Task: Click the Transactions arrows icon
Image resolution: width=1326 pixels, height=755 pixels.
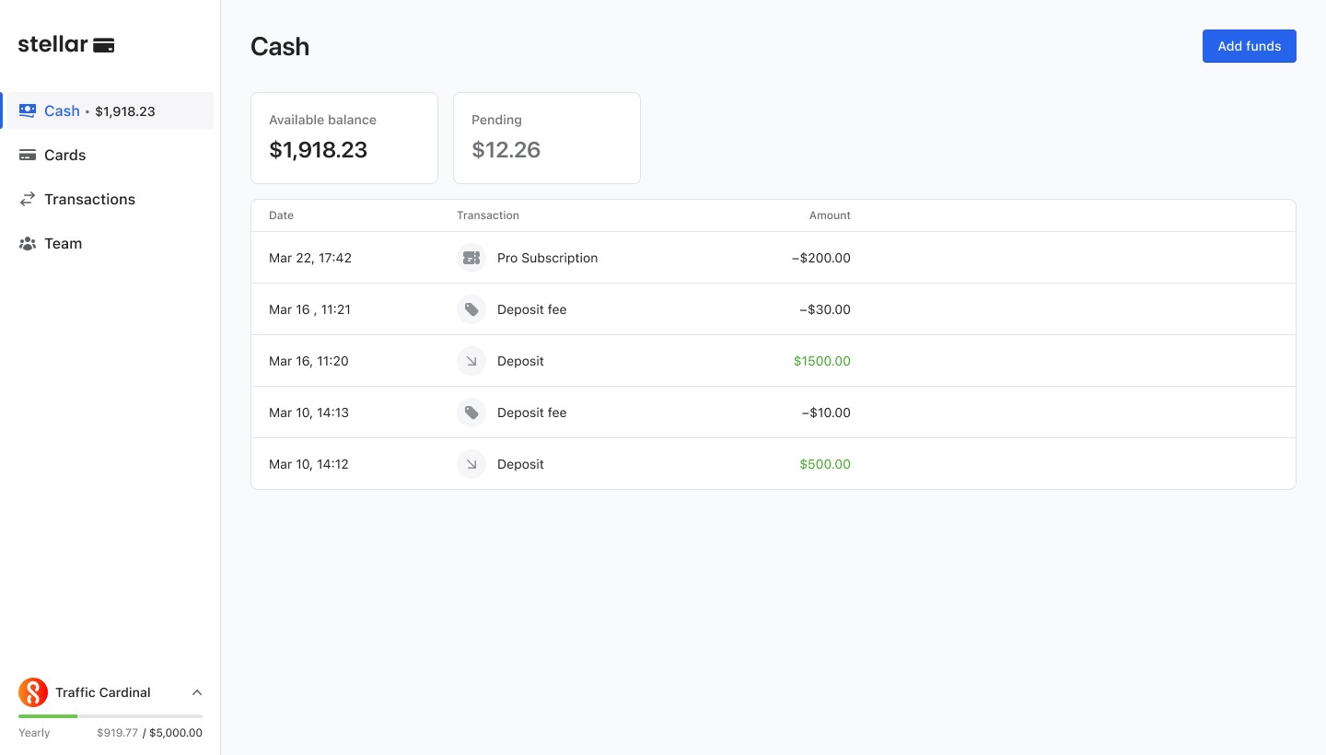Action: coord(28,199)
